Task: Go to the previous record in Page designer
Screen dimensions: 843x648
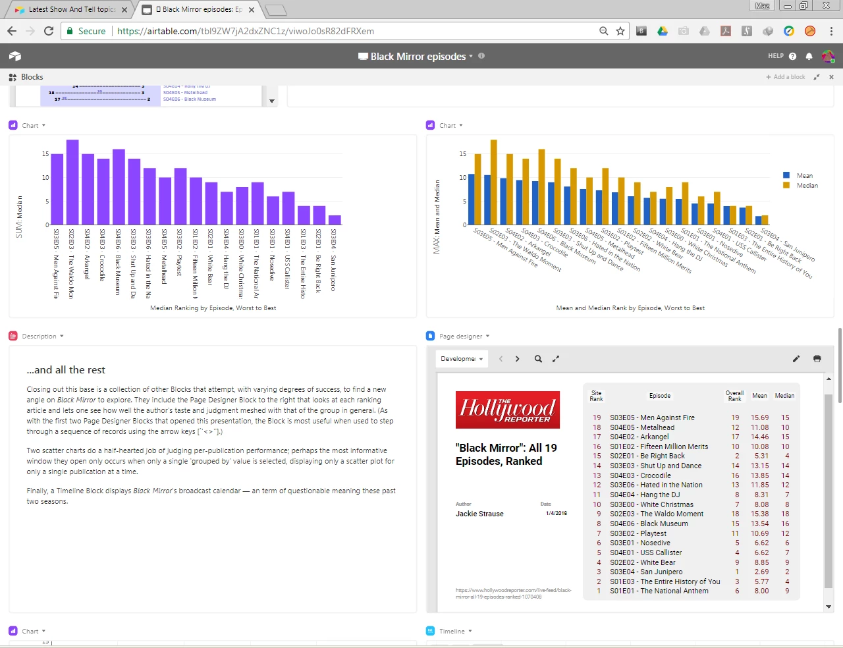Action: tap(501, 359)
